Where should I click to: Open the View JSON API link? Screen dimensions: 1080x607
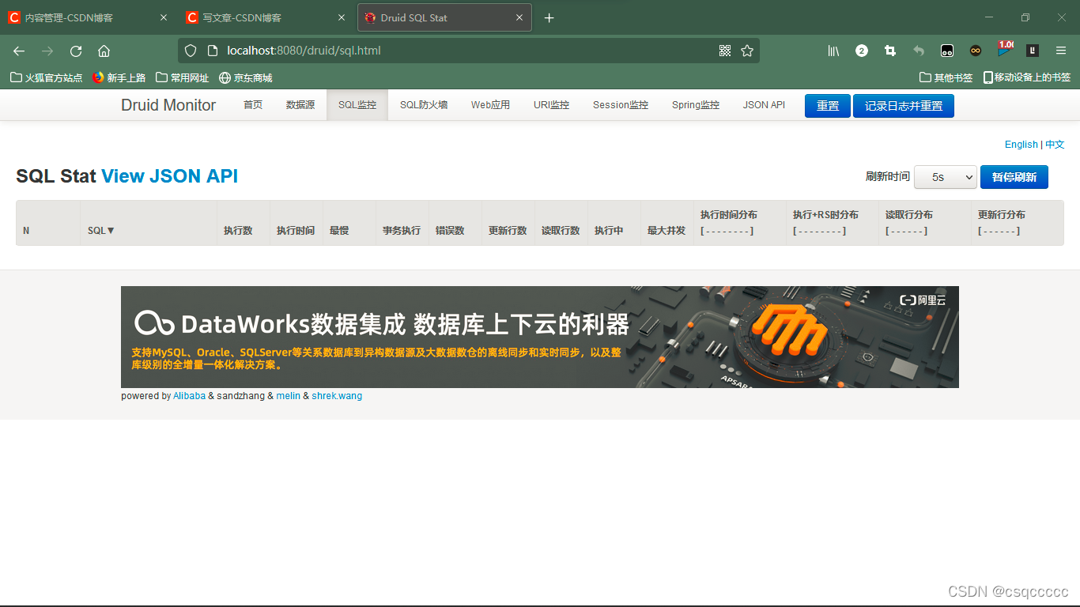click(x=168, y=175)
